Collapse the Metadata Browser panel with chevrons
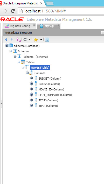This screenshot has height=184, width=104. [x=103, y=33]
